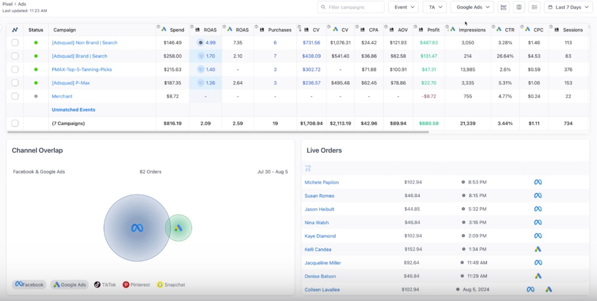The height and width of the screenshot is (301, 597).
Task: Toggle Pinterest channel in overlap legend
Action: (136, 284)
